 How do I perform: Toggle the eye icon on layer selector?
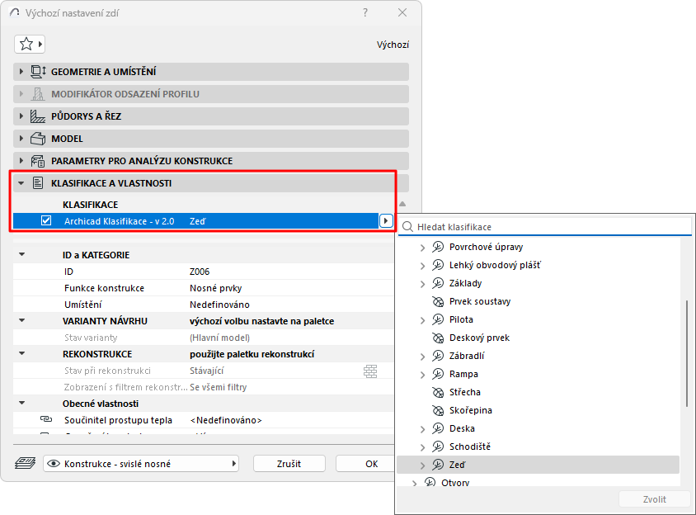[54, 464]
